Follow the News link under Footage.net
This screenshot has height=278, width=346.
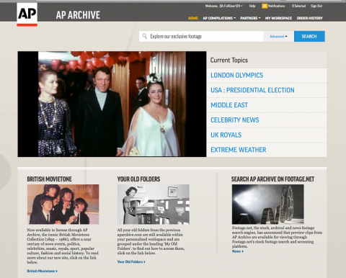[238, 251]
